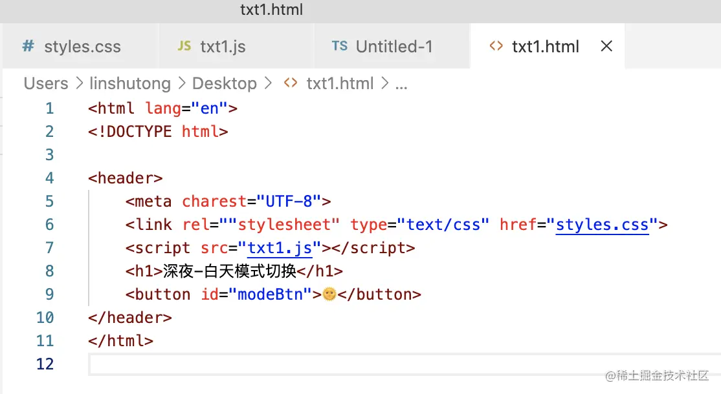
Task: Open the breadcrumb ellipsis after txt1.html
Action: tap(402, 83)
